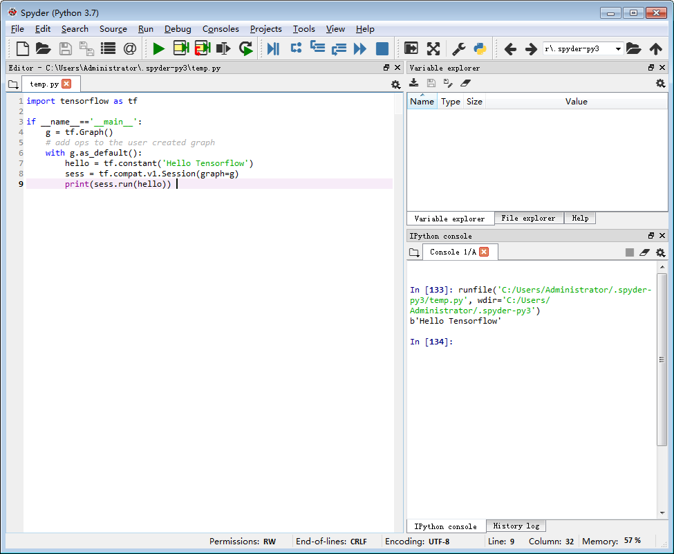Viewport: 674px width, 554px height.
Task: Switch to the Help pane tab
Action: [580, 218]
